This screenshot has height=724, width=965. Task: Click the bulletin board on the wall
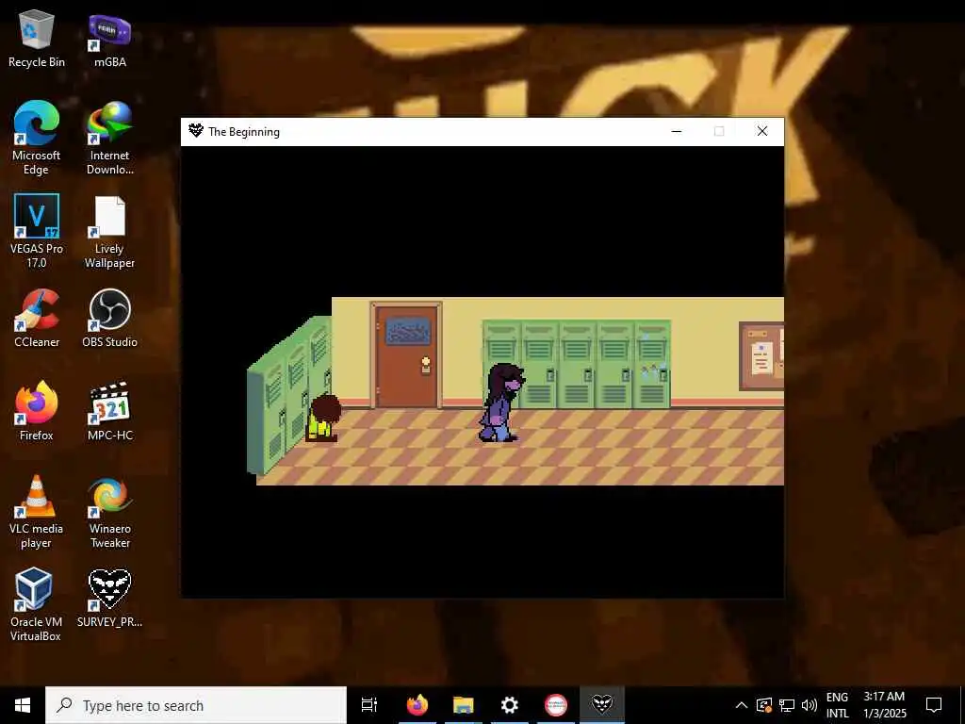coord(761,356)
